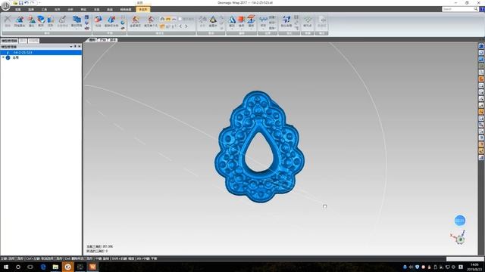Viewport: 485px width, 272px height.
Task: Click the magnifier icon beside Search field
Action: click(476, 9)
